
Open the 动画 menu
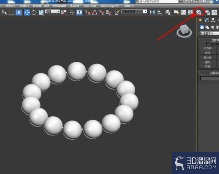click(47, 6)
